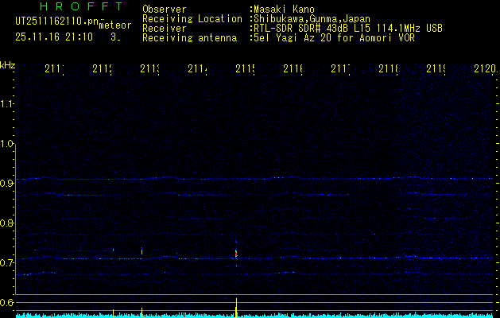The image size is (500, 318).
Task: Click the tallest yellow spike in the bottom intensity graph
Action: (x=236, y=307)
